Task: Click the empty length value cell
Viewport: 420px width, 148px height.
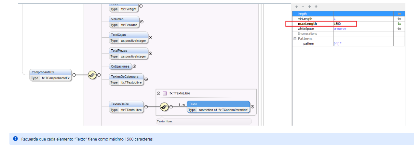Action: 363,14
